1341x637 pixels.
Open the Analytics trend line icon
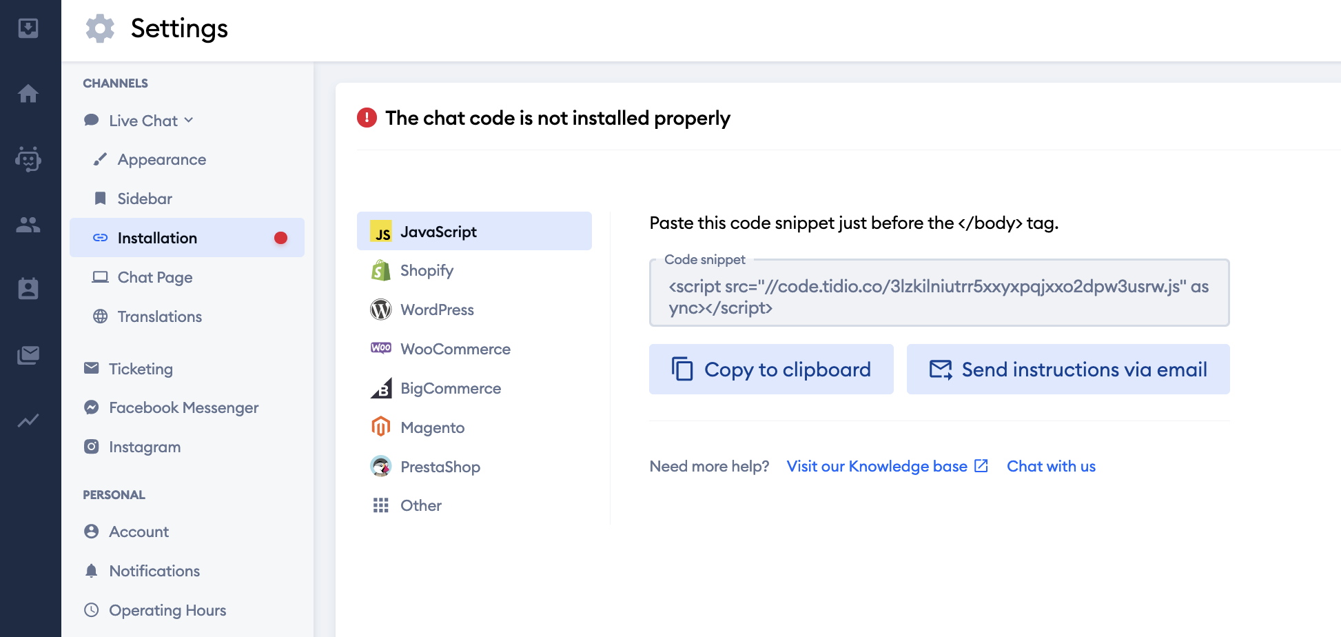(x=28, y=421)
